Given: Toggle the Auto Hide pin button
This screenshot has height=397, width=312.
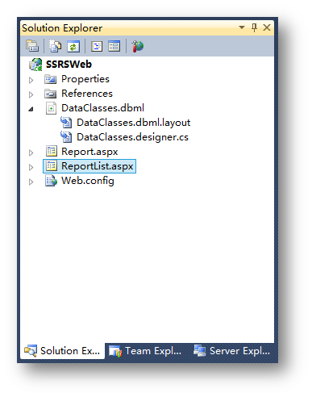Looking at the screenshot, I should click(254, 27).
